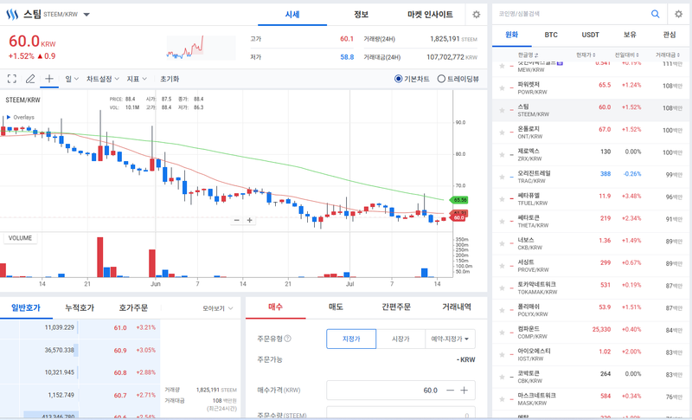Viewport: 692px width, 420px height.
Task: Open 간편주문 tab
Action: pyautogui.click(x=396, y=307)
